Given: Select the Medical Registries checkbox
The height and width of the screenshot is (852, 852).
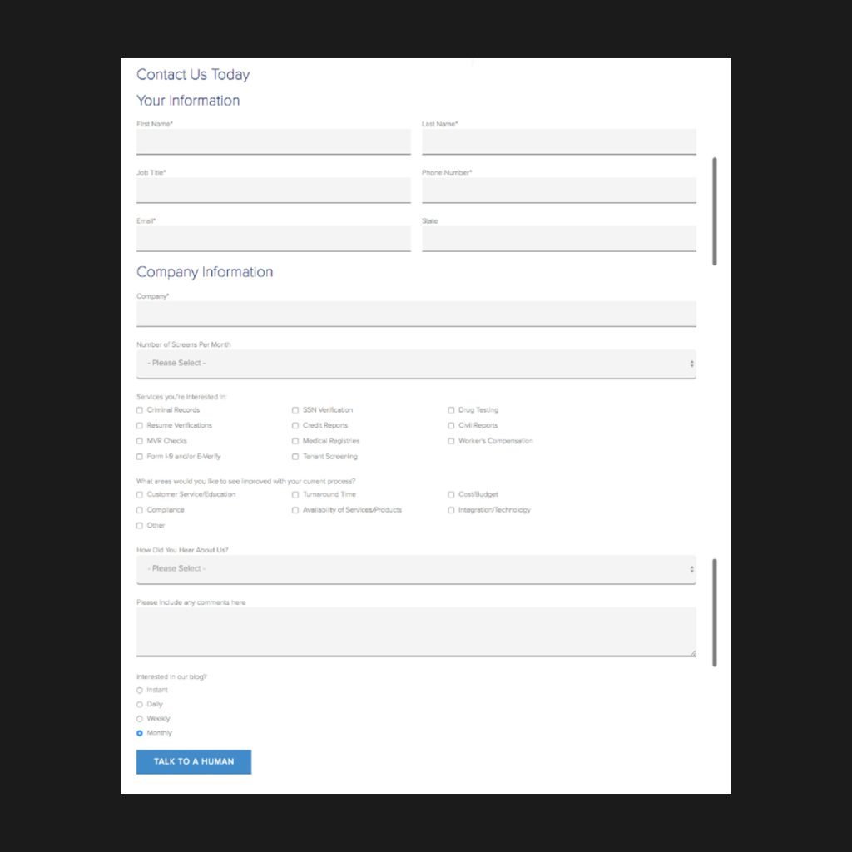Looking at the screenshot, I should tap(295, 441).
